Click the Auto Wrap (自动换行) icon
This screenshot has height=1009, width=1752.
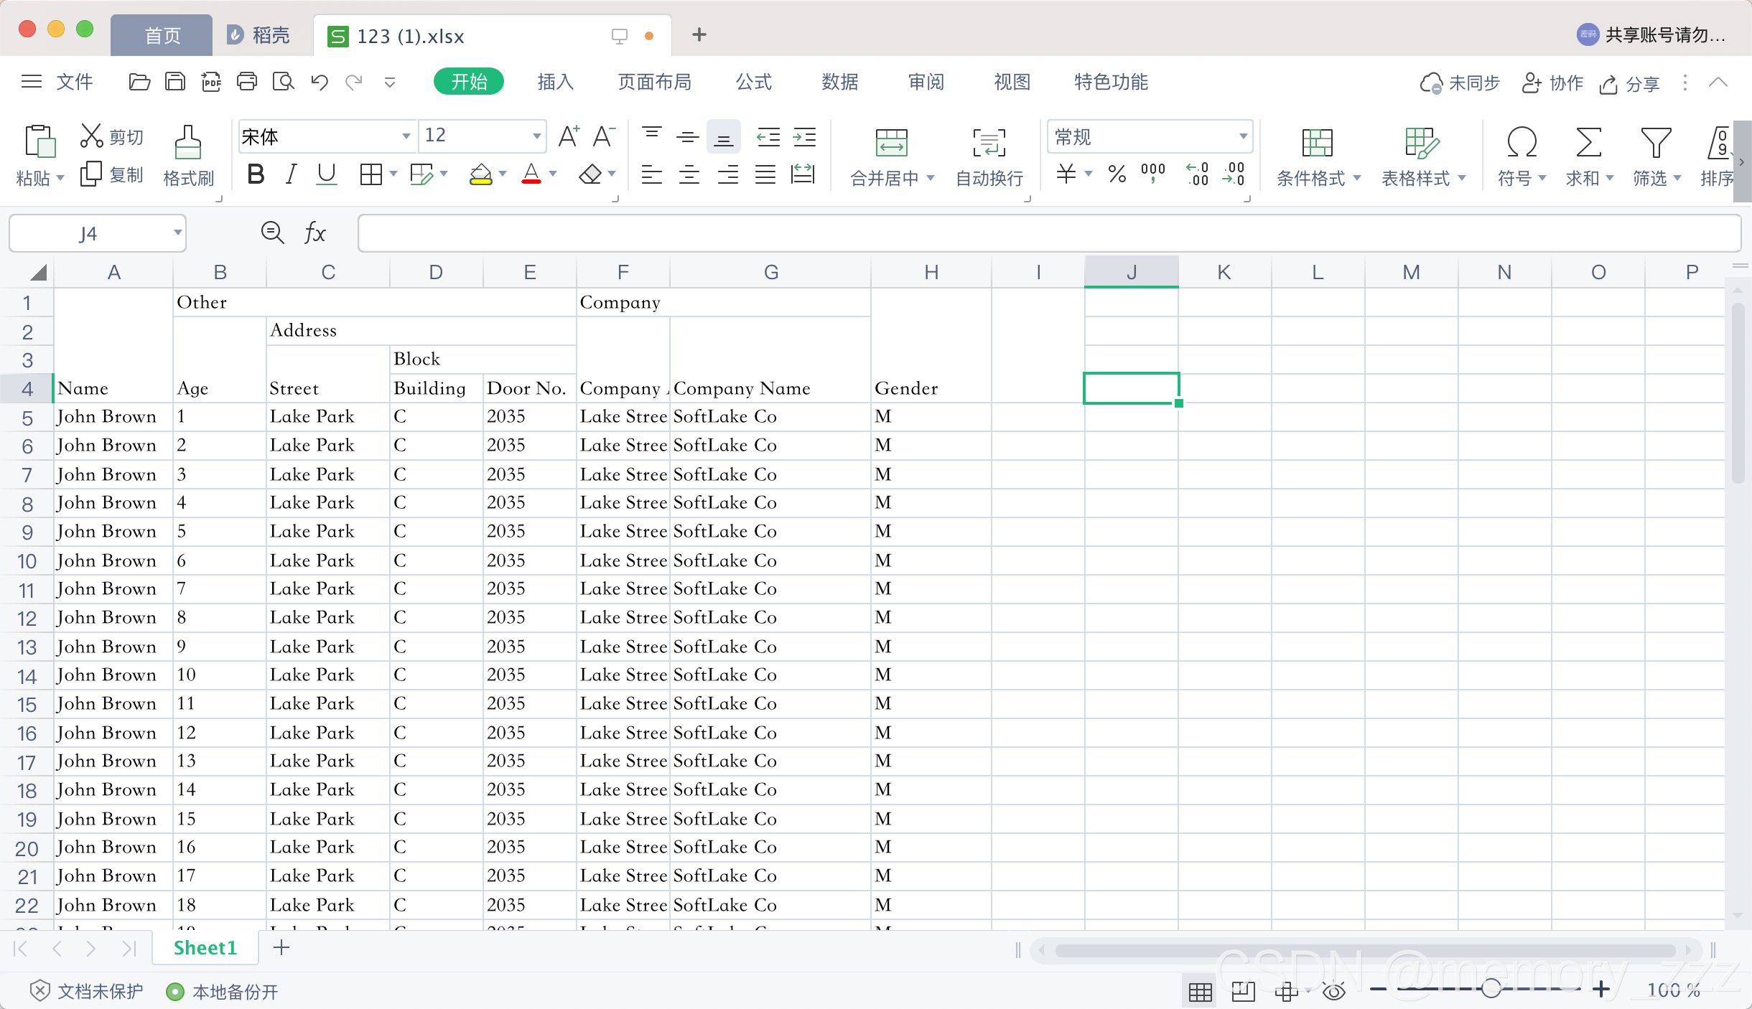[989, 143]
